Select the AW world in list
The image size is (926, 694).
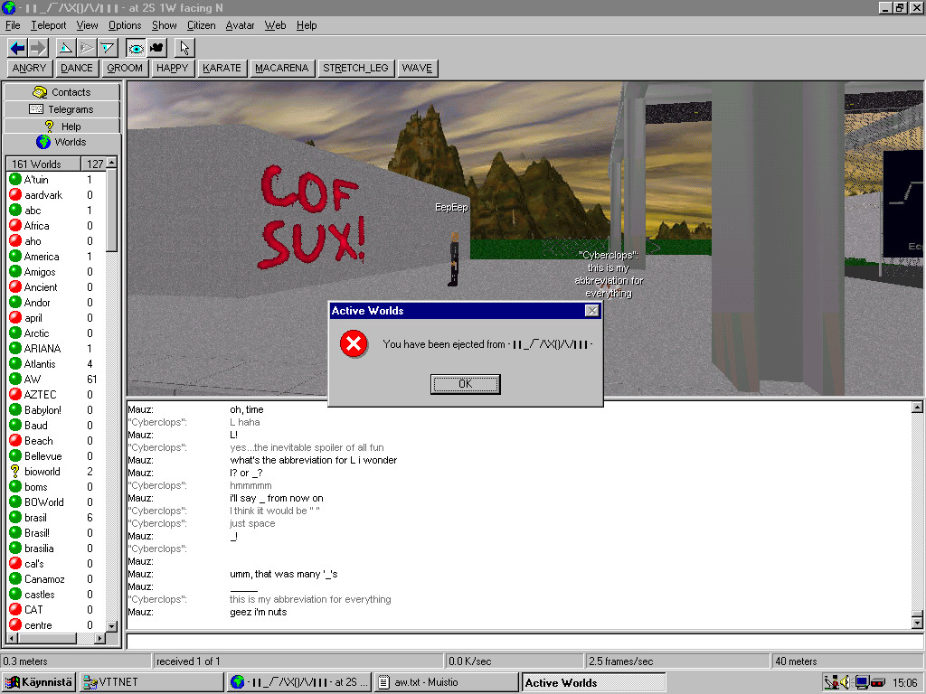click(33, 380)
